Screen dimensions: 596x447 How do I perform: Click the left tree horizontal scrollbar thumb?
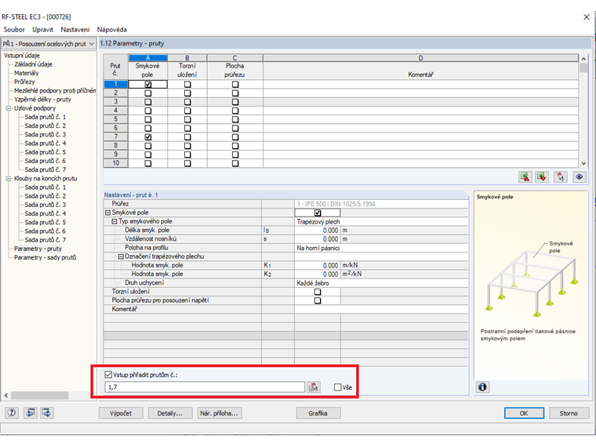(39, 395)
